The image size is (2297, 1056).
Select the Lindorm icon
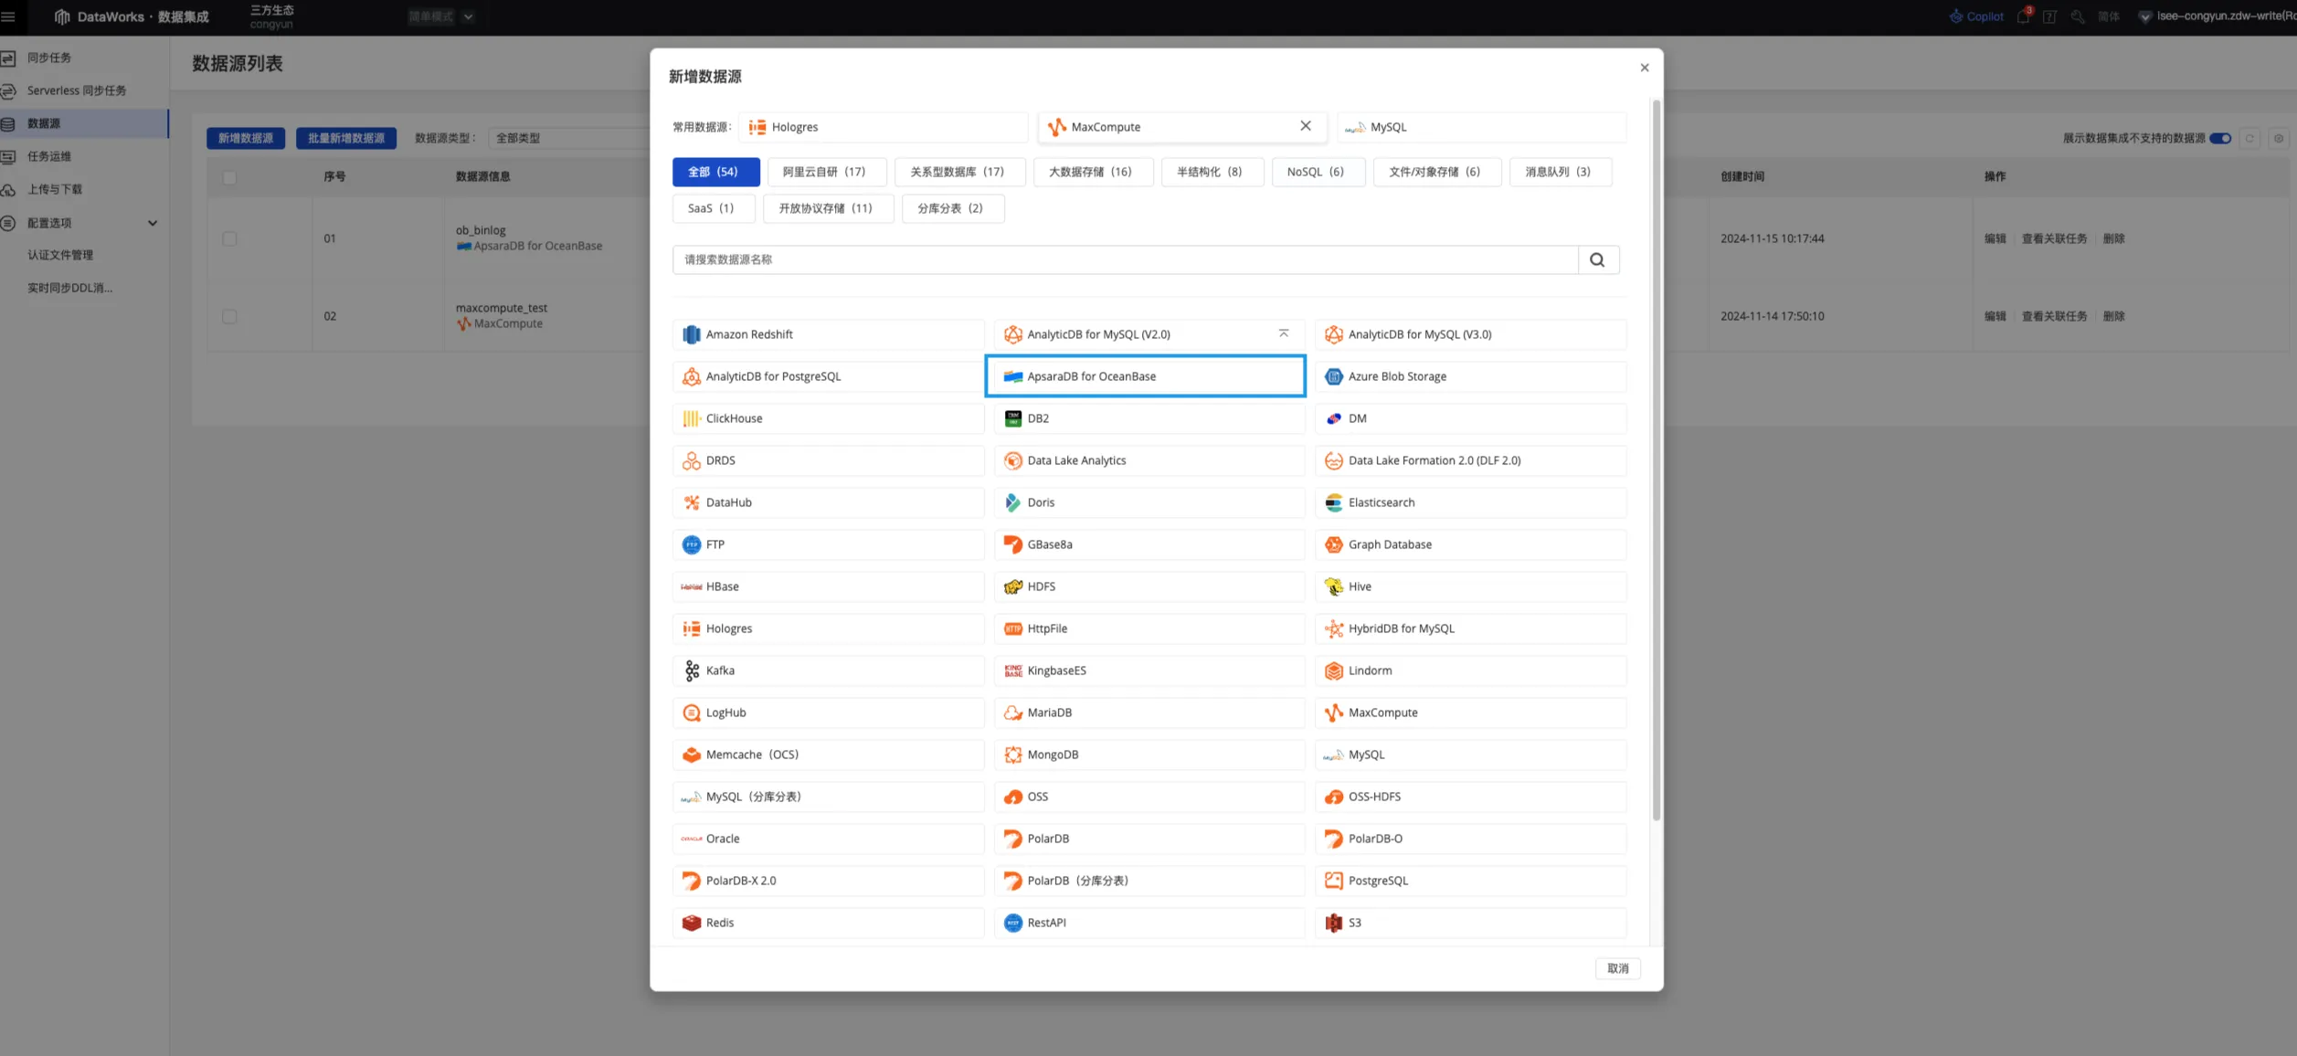[1334, 671]
